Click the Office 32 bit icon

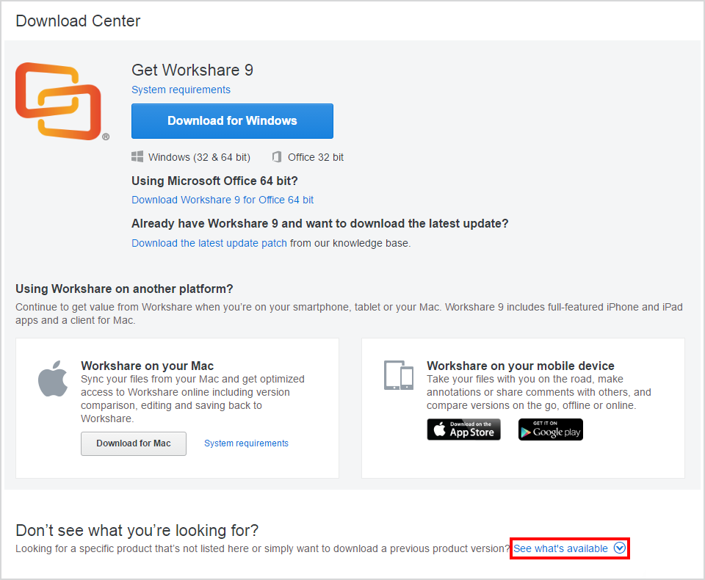pos(277,157)
